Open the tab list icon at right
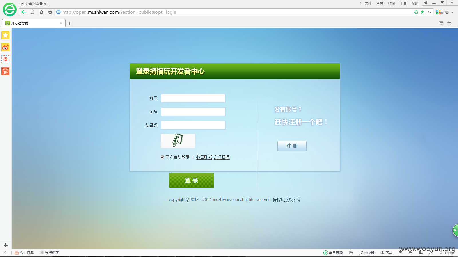 441,23
